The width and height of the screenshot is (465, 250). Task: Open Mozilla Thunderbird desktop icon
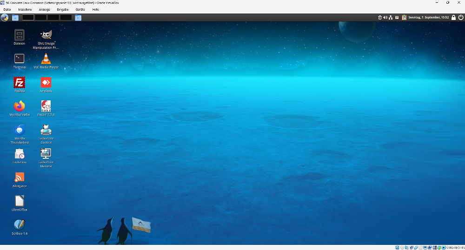pos(20,130)
